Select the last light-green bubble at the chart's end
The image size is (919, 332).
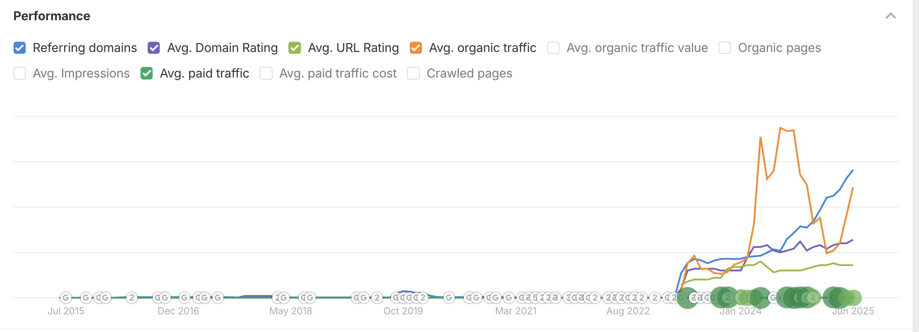tap(854, 298)
